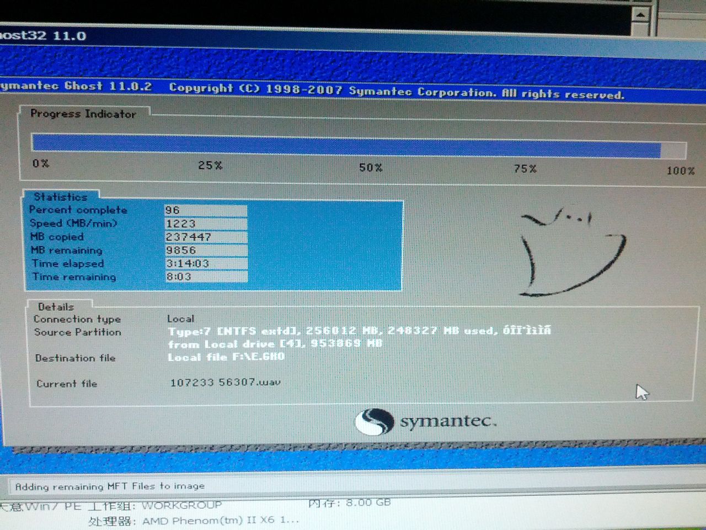The image size is (706, 530).
Task: Click the connection type value "Local"
Action: tap(181, 319)
